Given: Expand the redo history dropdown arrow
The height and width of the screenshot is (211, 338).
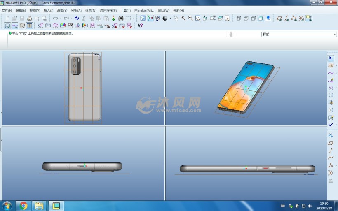Looking at the screenshot, I should pos(71,18).
